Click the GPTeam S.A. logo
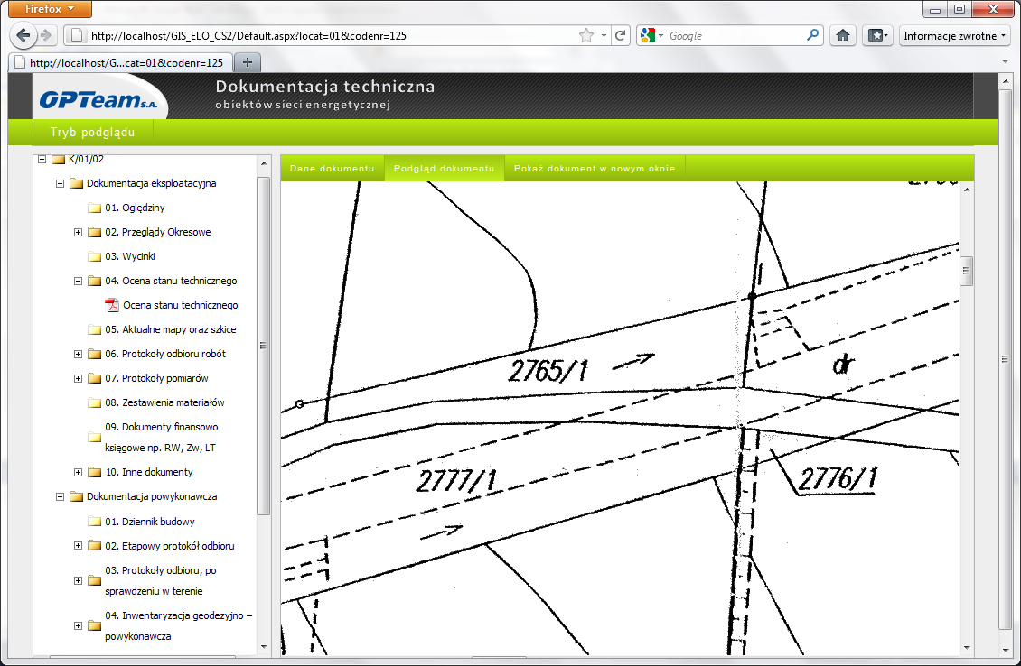Viewport: 1021px width, 666px height. point(98,99)
